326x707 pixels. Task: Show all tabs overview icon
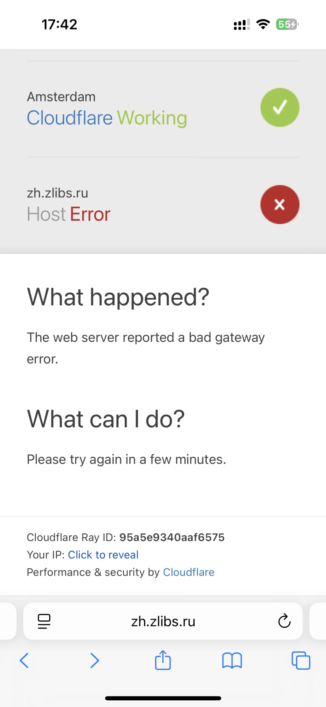tap(301, 660)
